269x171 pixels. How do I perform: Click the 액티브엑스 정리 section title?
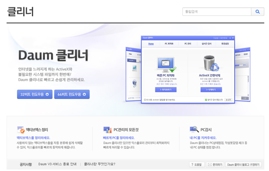click(x=37, y=130)
